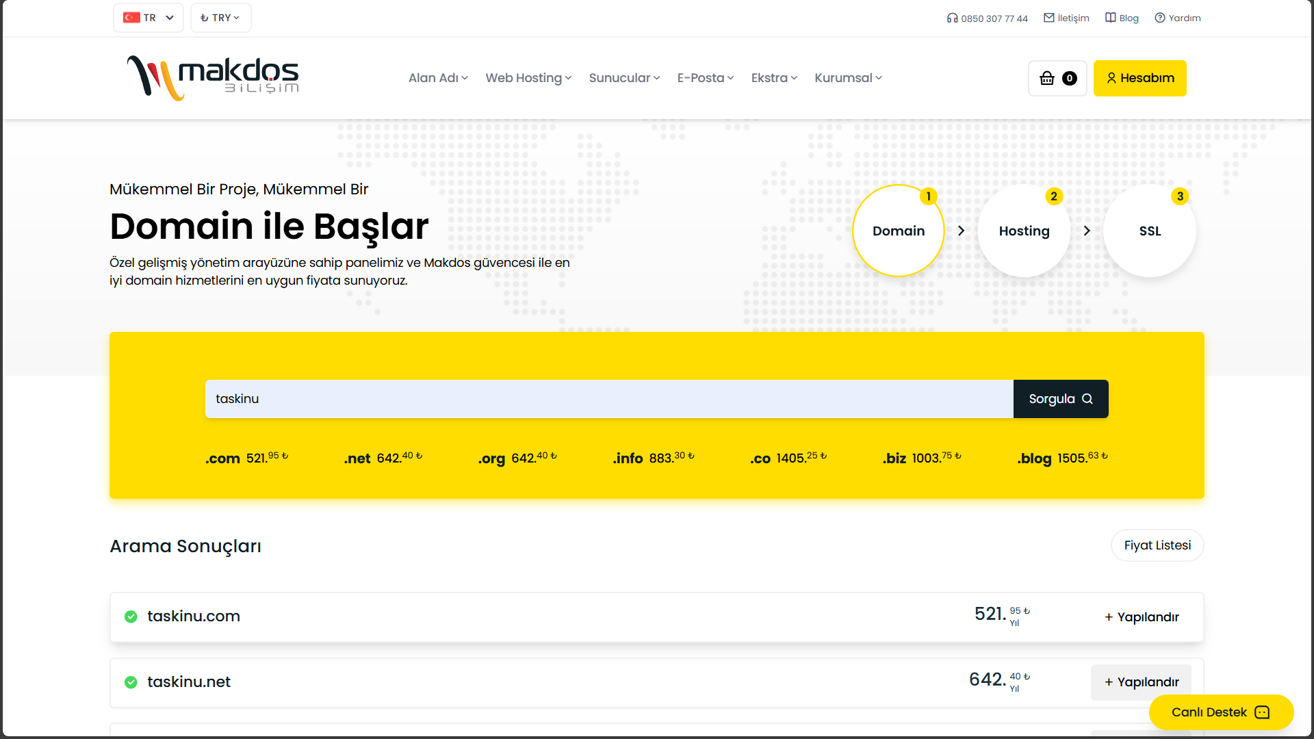Image resolution: width=1314 pixels, height=739 pixels.
Task: Click the green check beside taskinu.com
Action: [131, 617]
